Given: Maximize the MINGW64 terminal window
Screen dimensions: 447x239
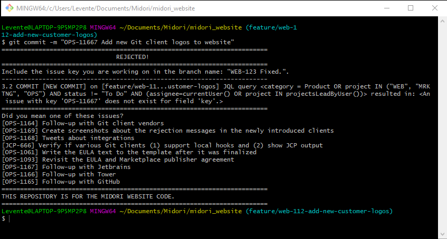Looking at the screenshot, I should 410,8.
